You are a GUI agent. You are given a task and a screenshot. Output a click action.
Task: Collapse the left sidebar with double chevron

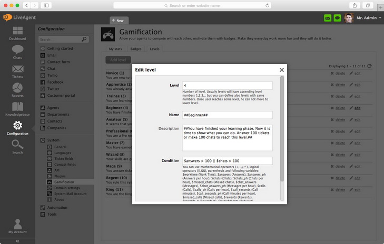pos(17,241)
